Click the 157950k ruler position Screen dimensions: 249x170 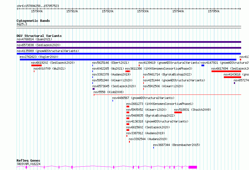pyautogui.click(x=214, y=11)
